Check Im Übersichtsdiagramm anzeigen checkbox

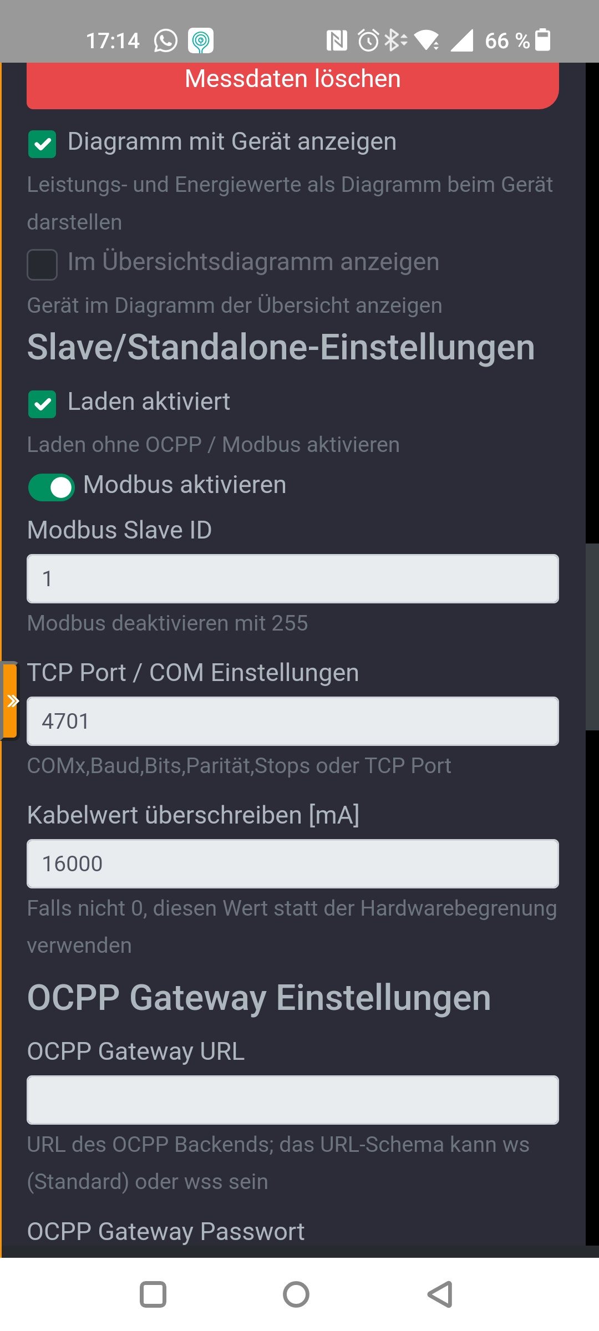click(42, 265)
